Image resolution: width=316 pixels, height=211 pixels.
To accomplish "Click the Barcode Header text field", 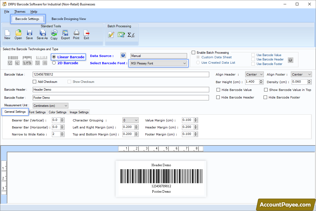I will (121, 90).
